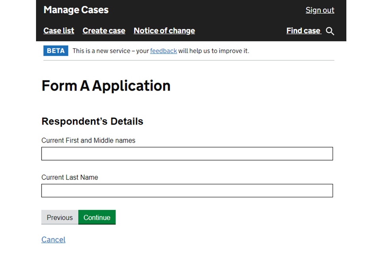Screen dimensions: 380x253
Task: Open the Notice of change page
Action: (x=164, y=31)
